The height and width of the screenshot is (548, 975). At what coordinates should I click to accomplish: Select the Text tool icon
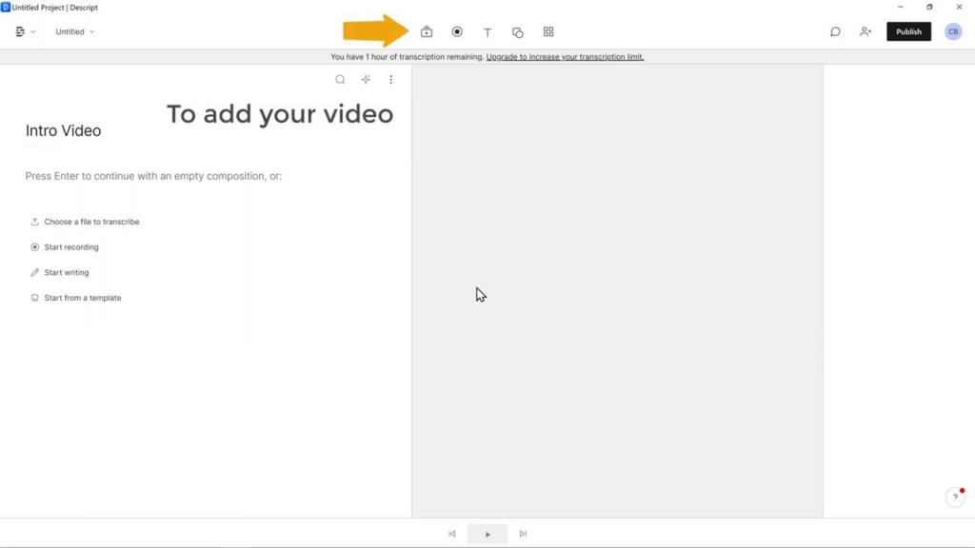click(487, 31)
